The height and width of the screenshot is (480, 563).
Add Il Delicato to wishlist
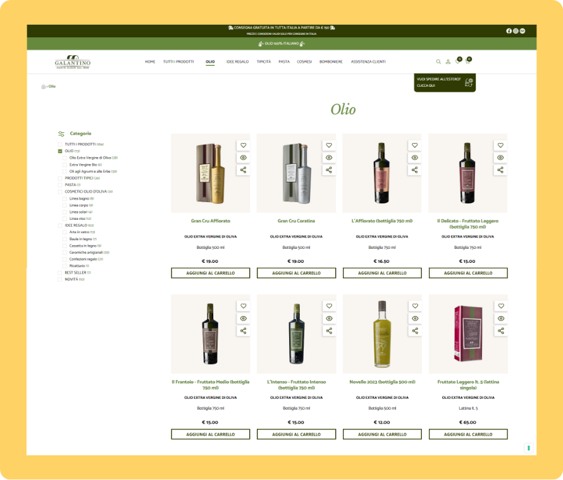500,145
